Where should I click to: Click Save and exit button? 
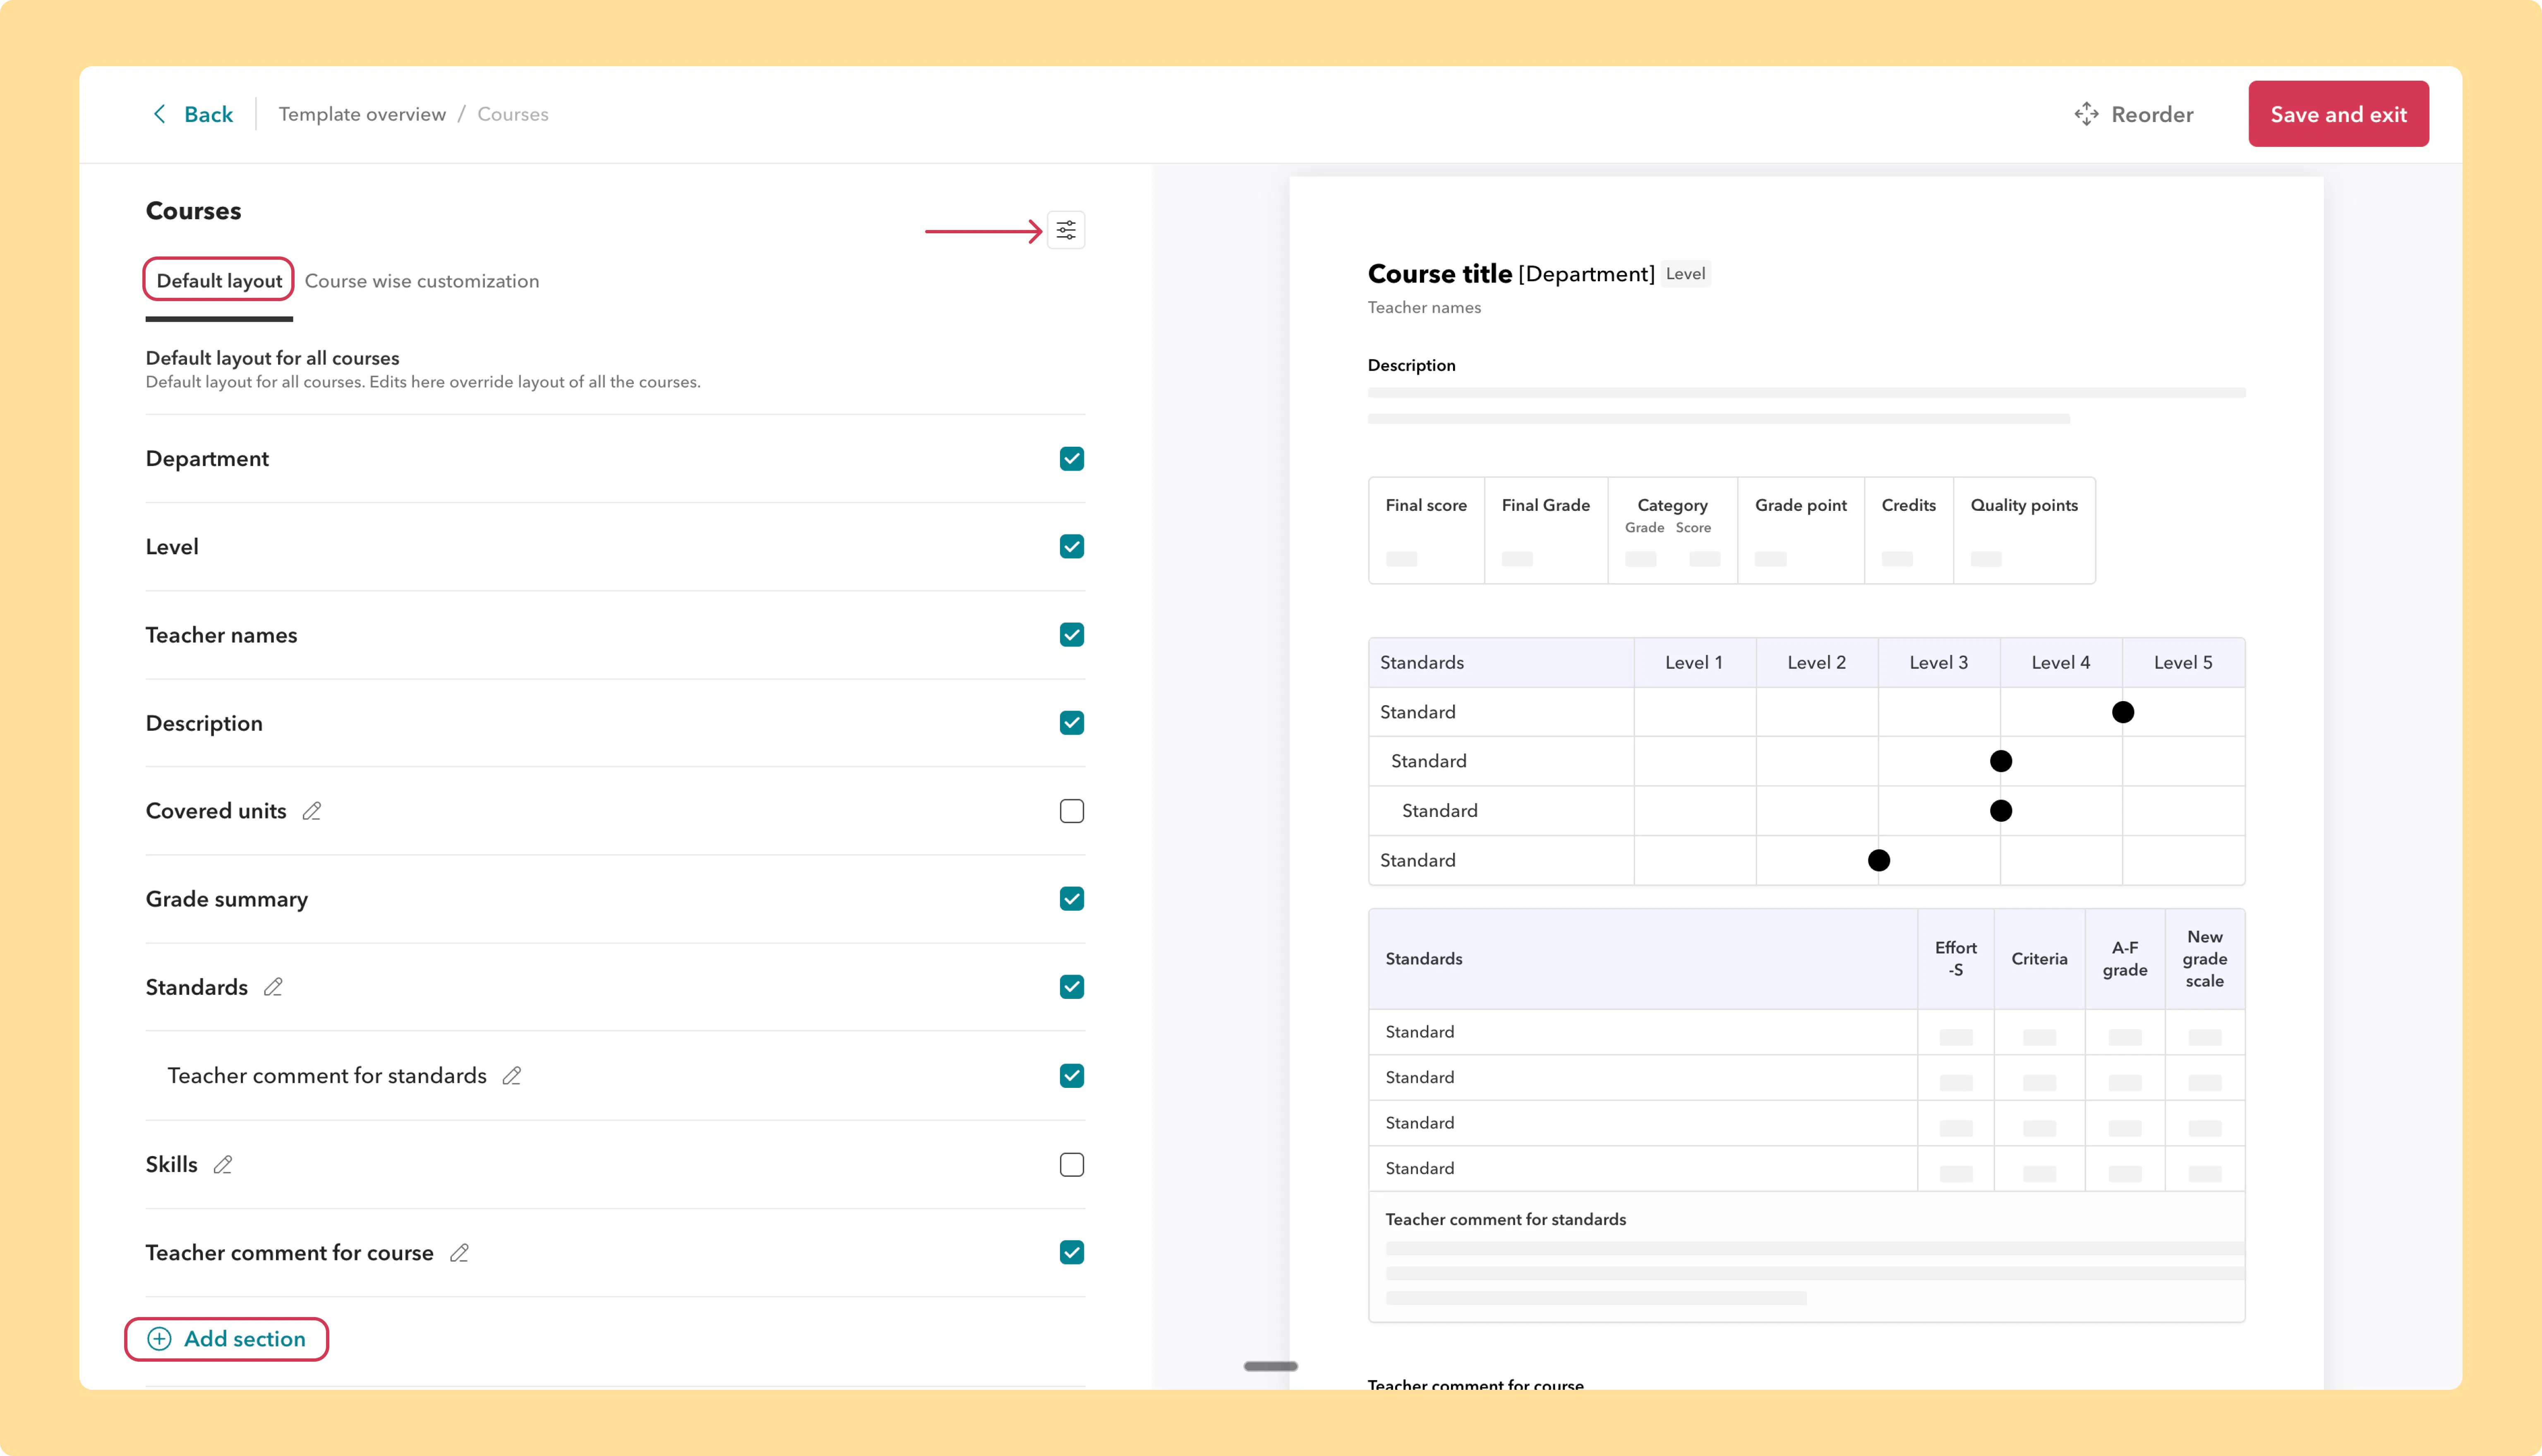click(x=2338, y=114)
